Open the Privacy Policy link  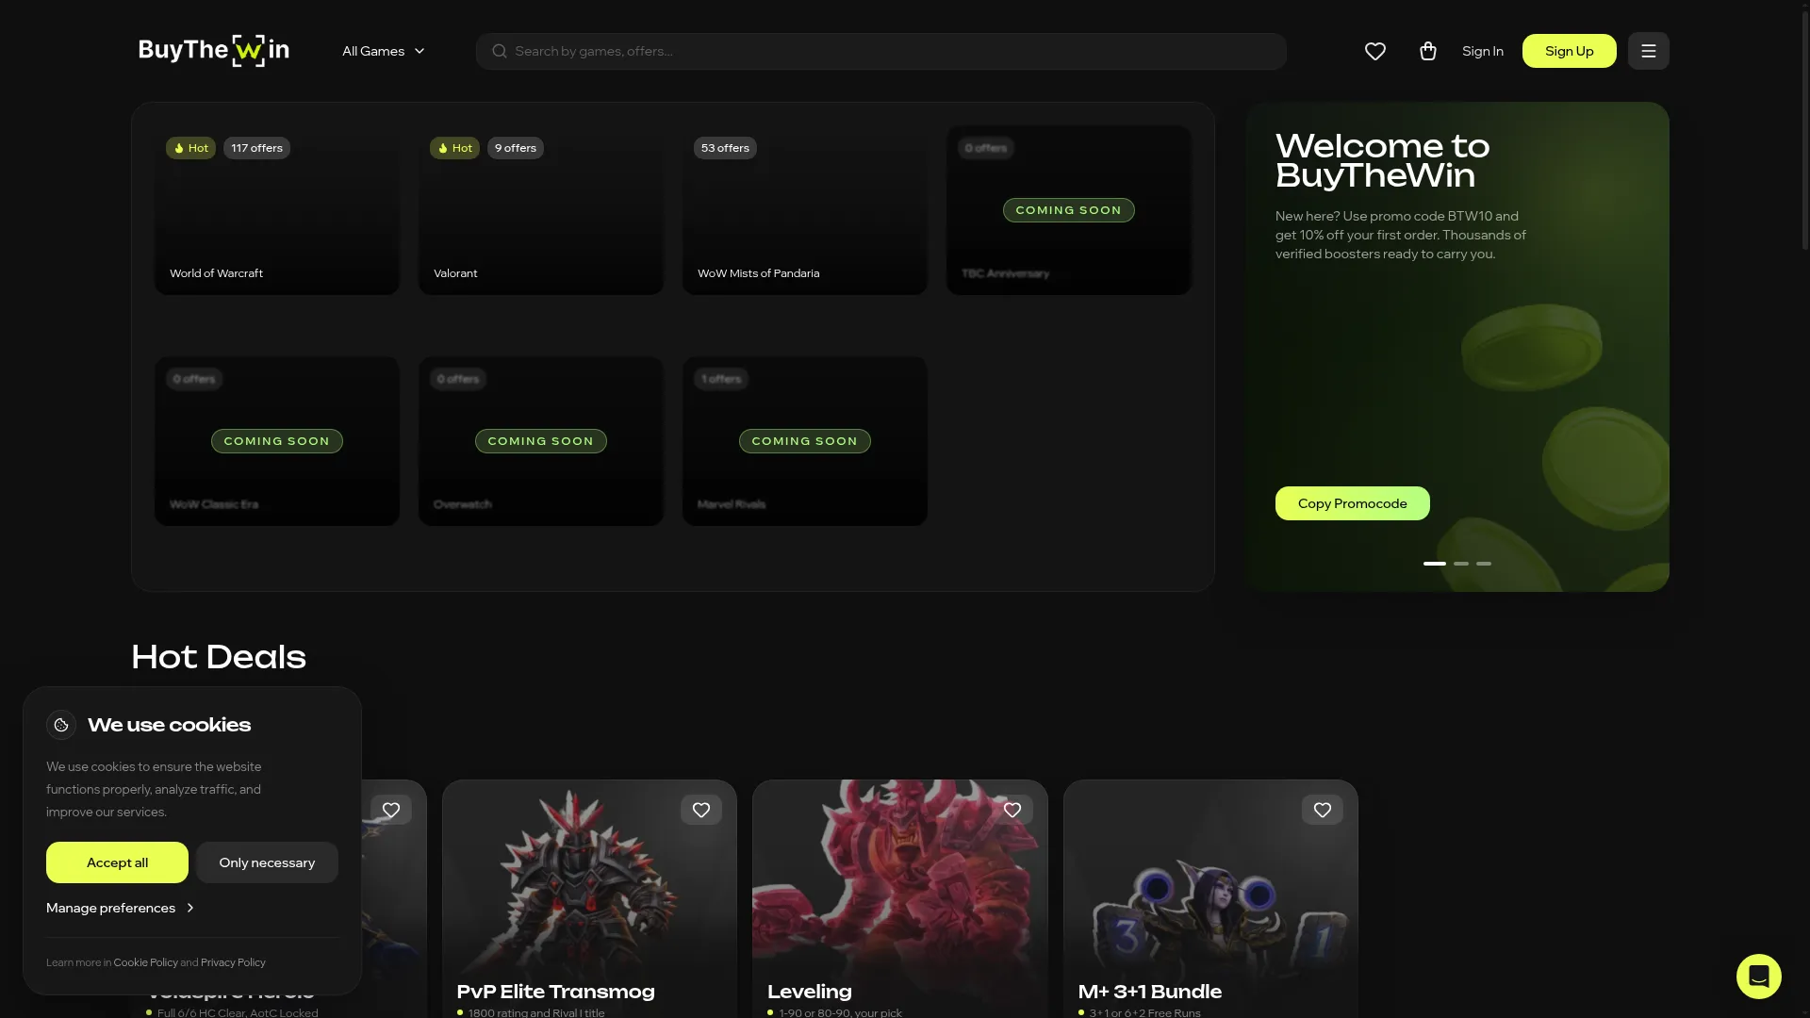pyautogui.click(x=233, y=962)
